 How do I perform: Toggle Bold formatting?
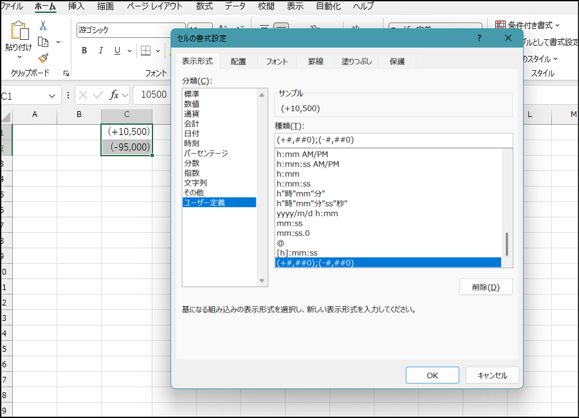click(84, 51)
